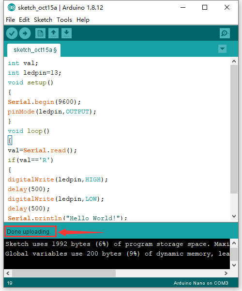Minimize the Arduino window
242x291 pixels.
[x=183, y=8]
